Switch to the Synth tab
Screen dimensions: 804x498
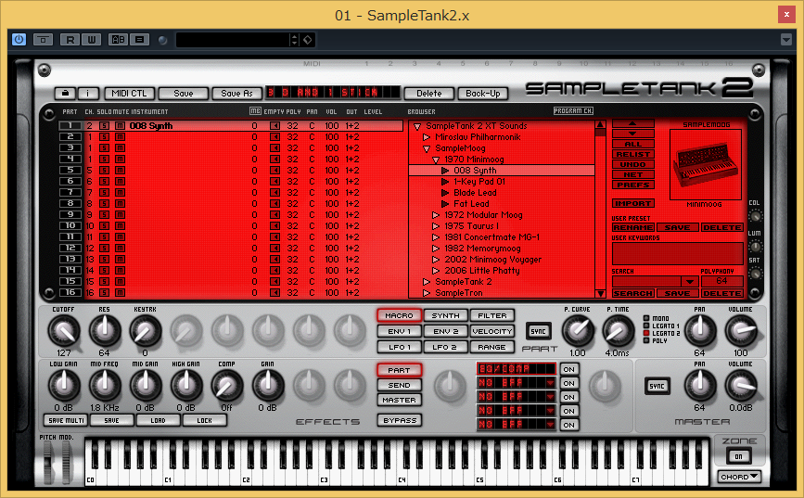445,315
